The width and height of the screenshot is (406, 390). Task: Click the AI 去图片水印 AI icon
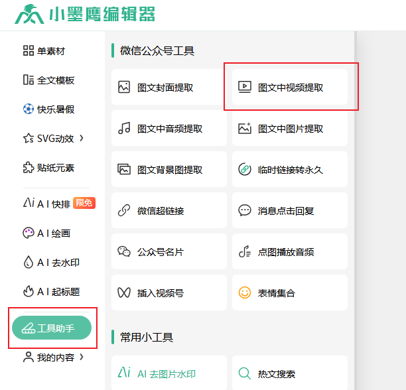pos(124,372)
